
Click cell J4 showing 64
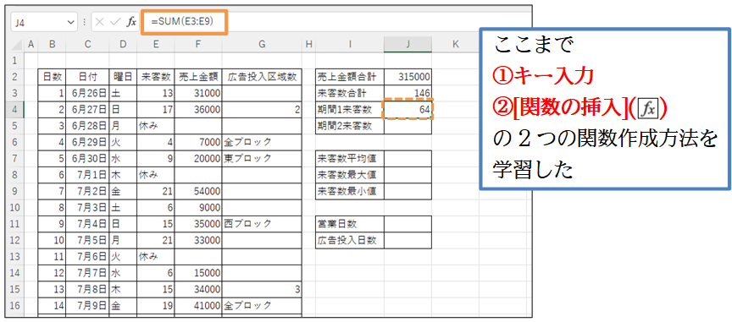408,110
